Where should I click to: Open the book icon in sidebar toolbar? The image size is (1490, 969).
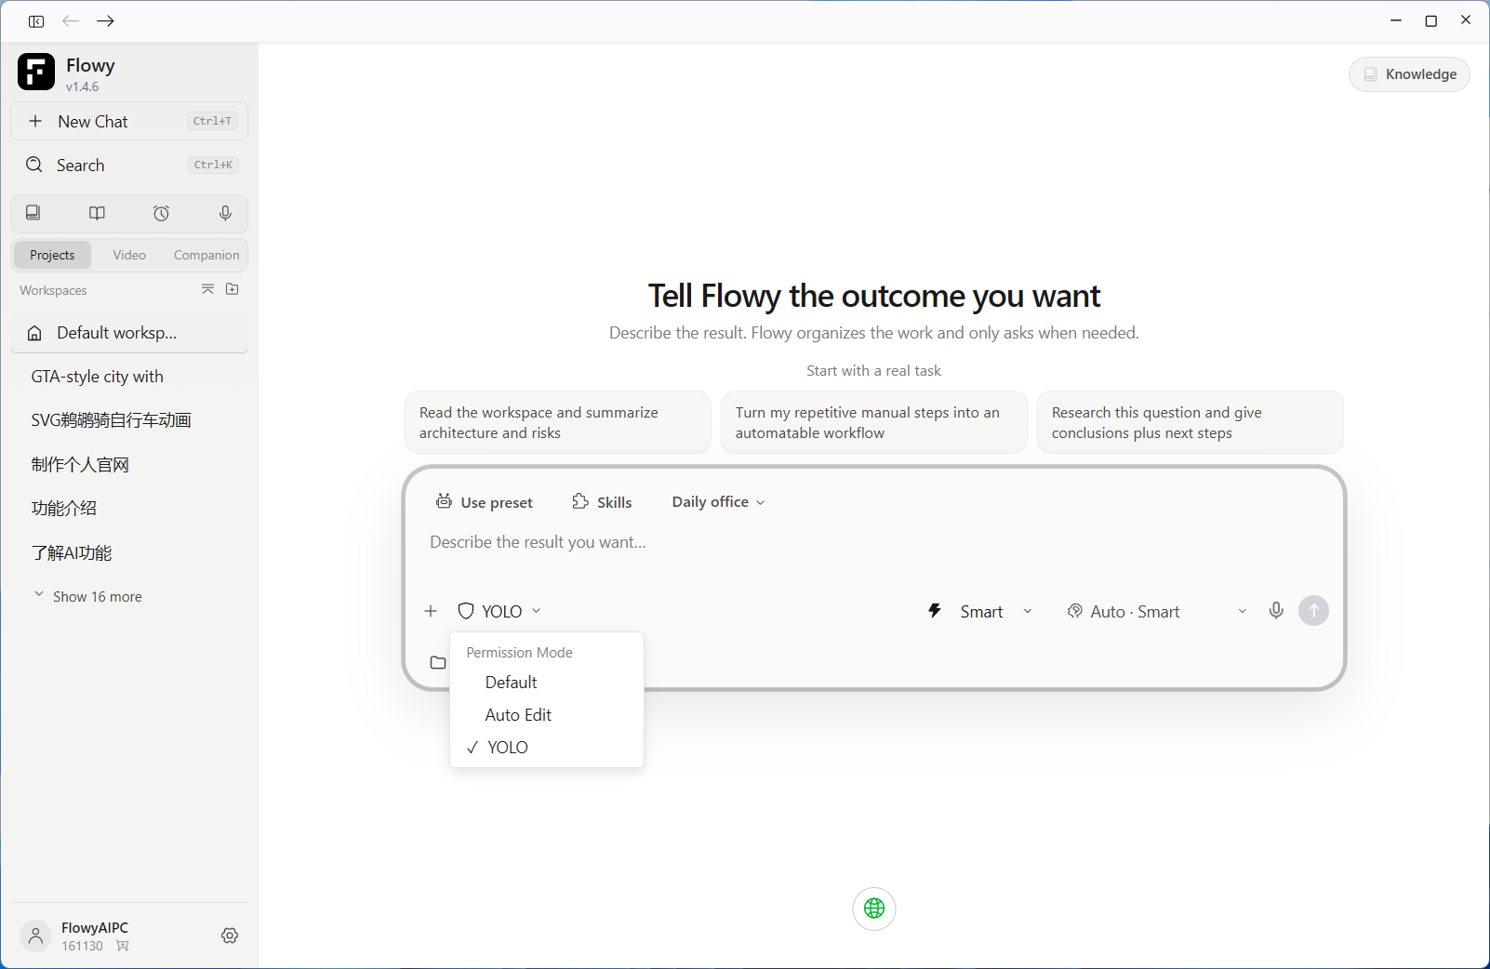97,214
